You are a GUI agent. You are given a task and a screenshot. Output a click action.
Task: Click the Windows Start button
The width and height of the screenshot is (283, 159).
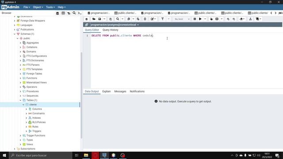tap(4, 155)
